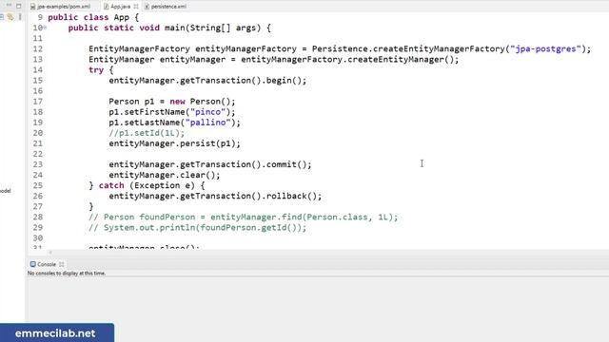Click the "jpa-postgres" string on line 12
The width and height of the screenshot is (609, 342).
[545, 48]
